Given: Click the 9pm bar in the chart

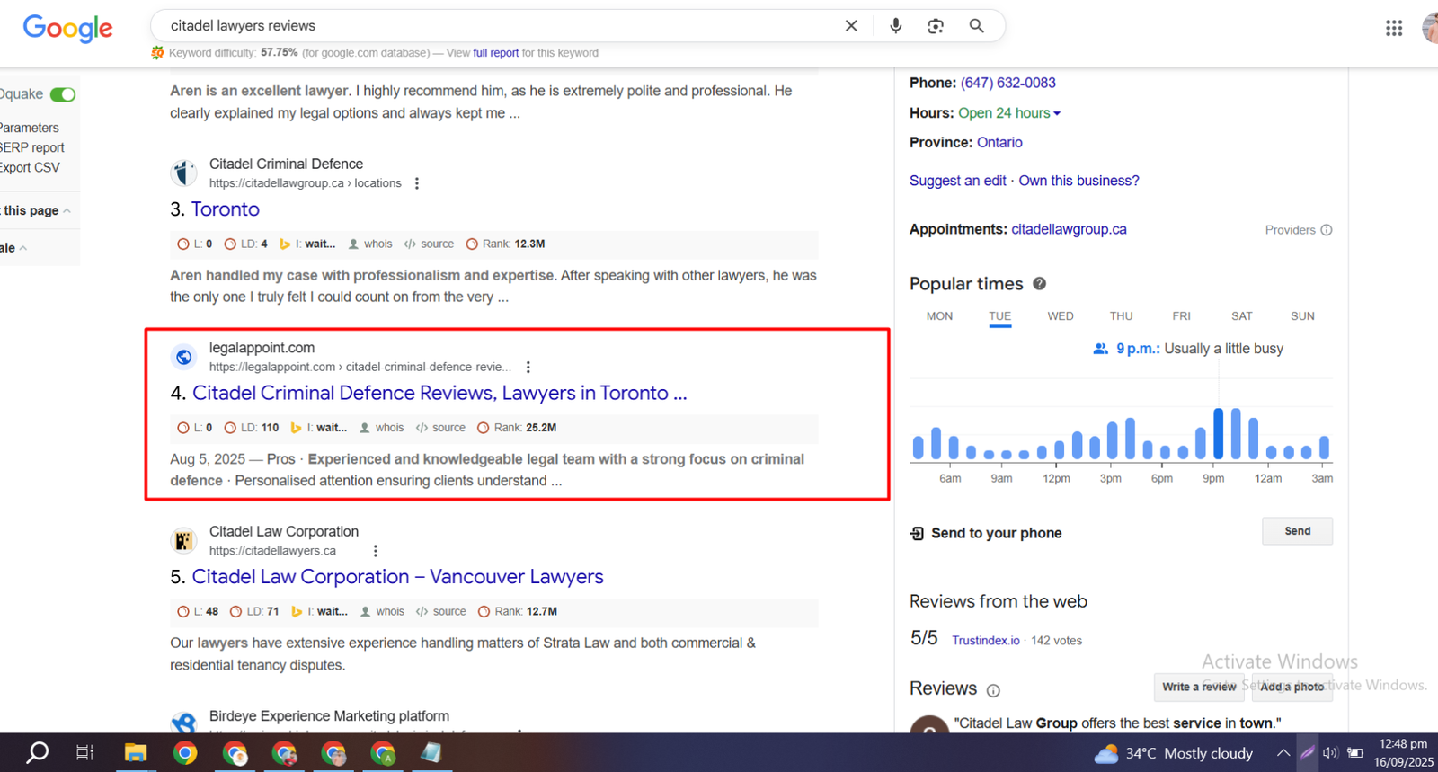Looking at the screenshot, I should click(x=1218, y=434).
